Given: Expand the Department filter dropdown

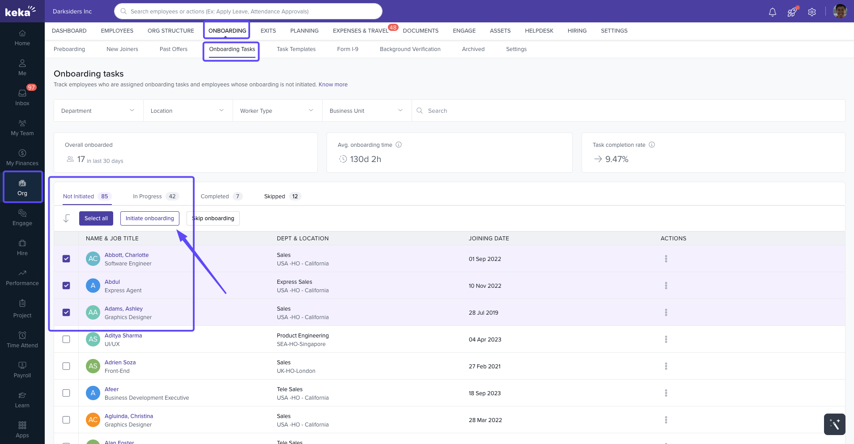Looking at the screenshot, I should (98, 111).
